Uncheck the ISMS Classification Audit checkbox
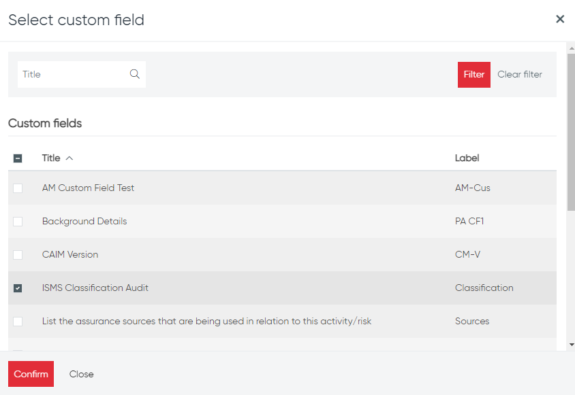The image size is (575, 395). (18, 288)
